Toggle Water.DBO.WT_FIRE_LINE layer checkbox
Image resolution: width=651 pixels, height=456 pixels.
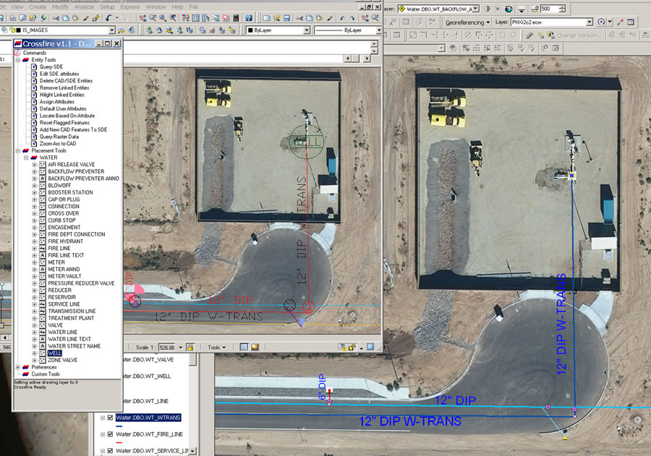coord(110,434)
